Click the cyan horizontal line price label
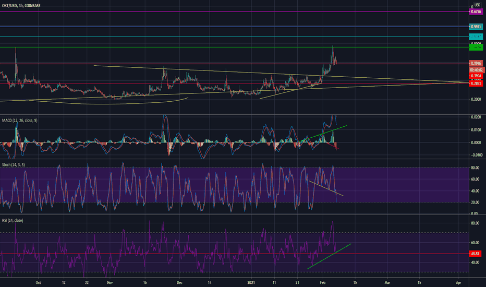 pos(476,37)
